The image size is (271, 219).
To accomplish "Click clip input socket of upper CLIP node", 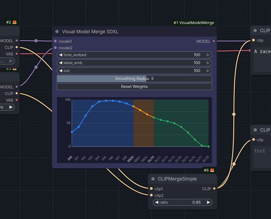I will (x=253, y=40).
